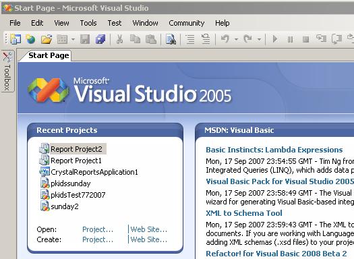Viewport: 354px width, 259px height.
Task: Click the sunday2 project icon
Action: (x=45, y=206)
